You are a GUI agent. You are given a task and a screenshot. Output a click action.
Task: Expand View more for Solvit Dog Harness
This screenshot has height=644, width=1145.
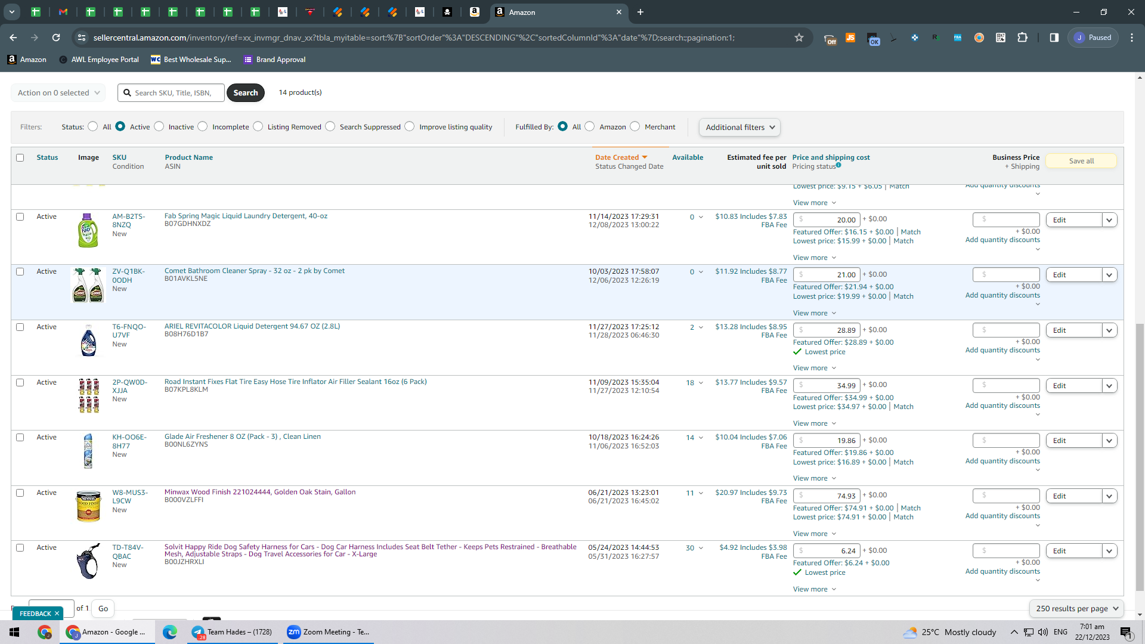point(815,589)
